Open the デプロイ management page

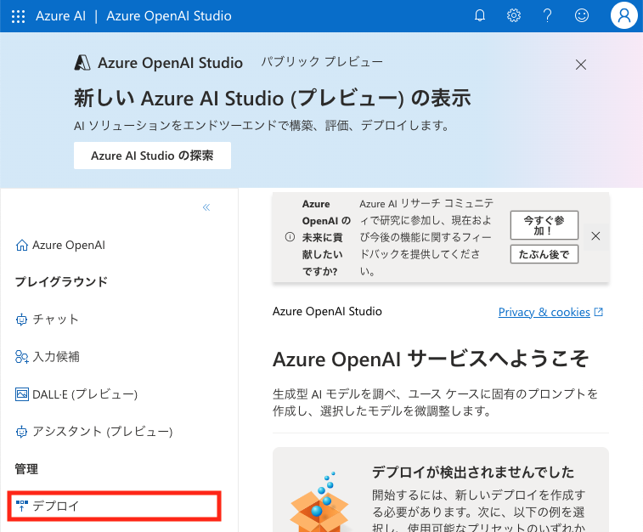[115, 506]
